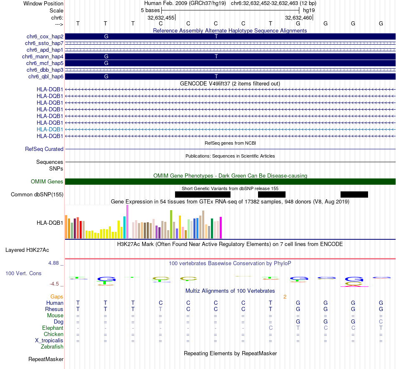Click the dark green OMIM Genes bar
396x369 pixels.
click(x=230, y=182)
